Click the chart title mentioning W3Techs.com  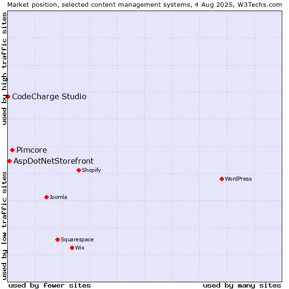pyautogui.click(x=144, y=5)
